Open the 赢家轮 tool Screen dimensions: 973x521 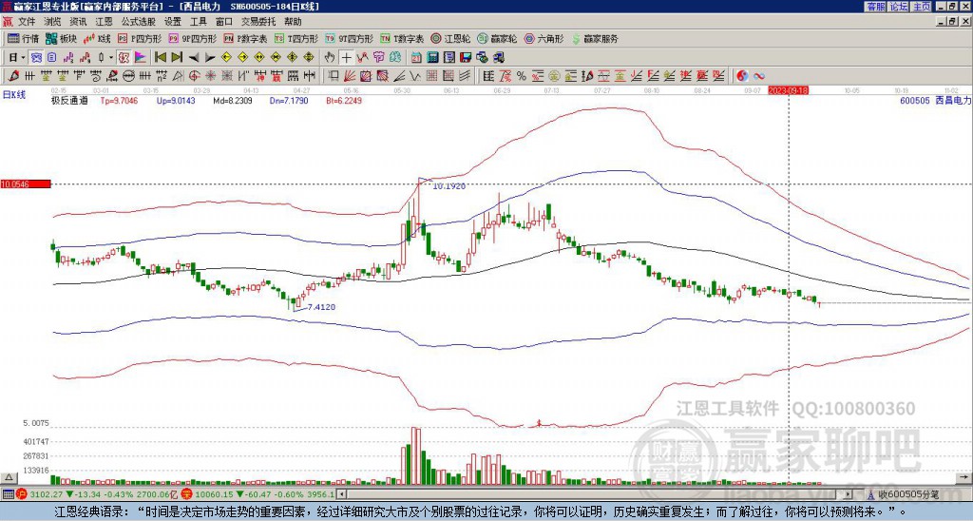497,38
